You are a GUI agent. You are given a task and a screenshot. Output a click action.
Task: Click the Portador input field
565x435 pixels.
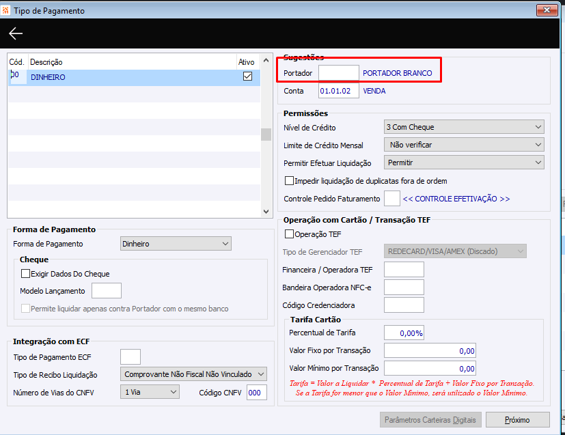(x=339, y=73)
